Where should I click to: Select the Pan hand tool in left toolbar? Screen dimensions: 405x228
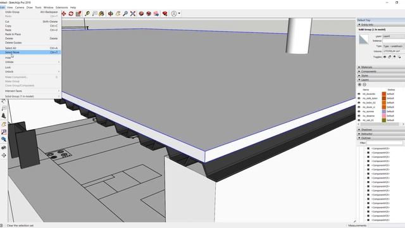tap(4, 125)
